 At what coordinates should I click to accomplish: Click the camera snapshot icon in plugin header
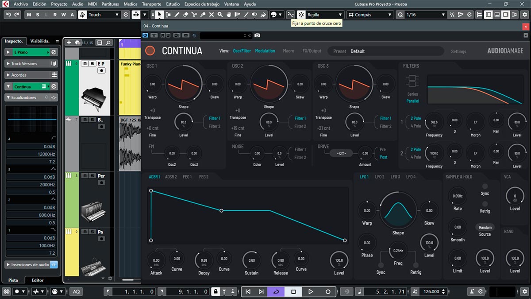coord(258,35)
